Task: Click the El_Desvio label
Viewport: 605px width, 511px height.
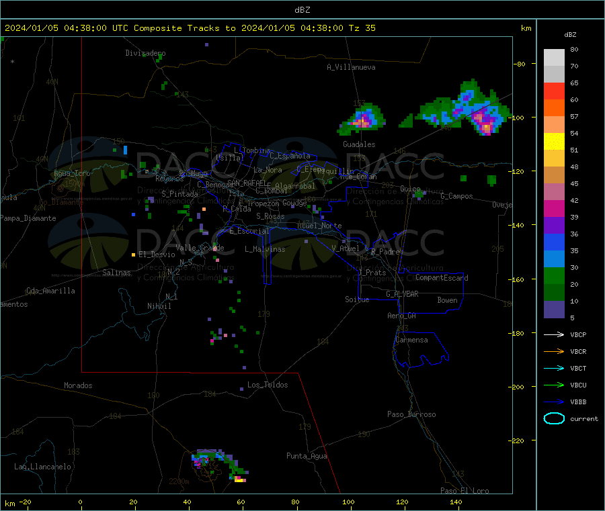Action: (157, 254)
